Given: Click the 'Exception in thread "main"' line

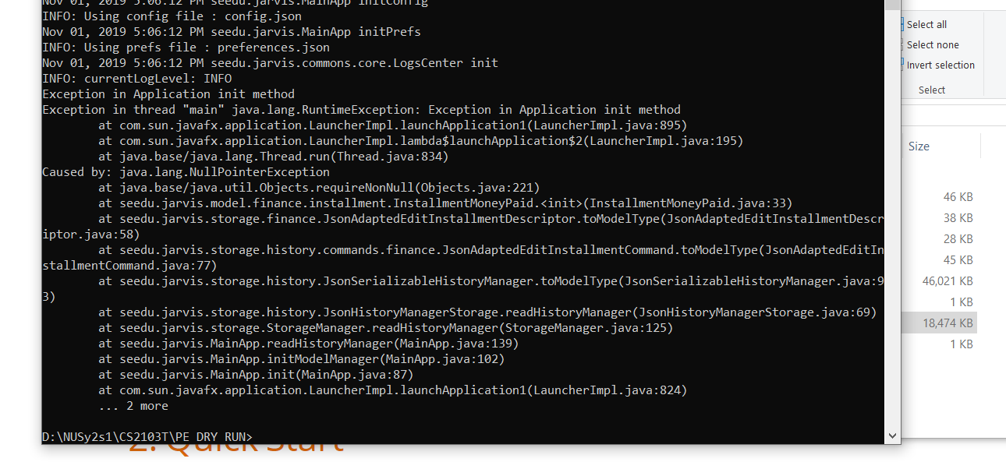Looking at the screenshot, I should pyautogui.click(x=362, y=110).
